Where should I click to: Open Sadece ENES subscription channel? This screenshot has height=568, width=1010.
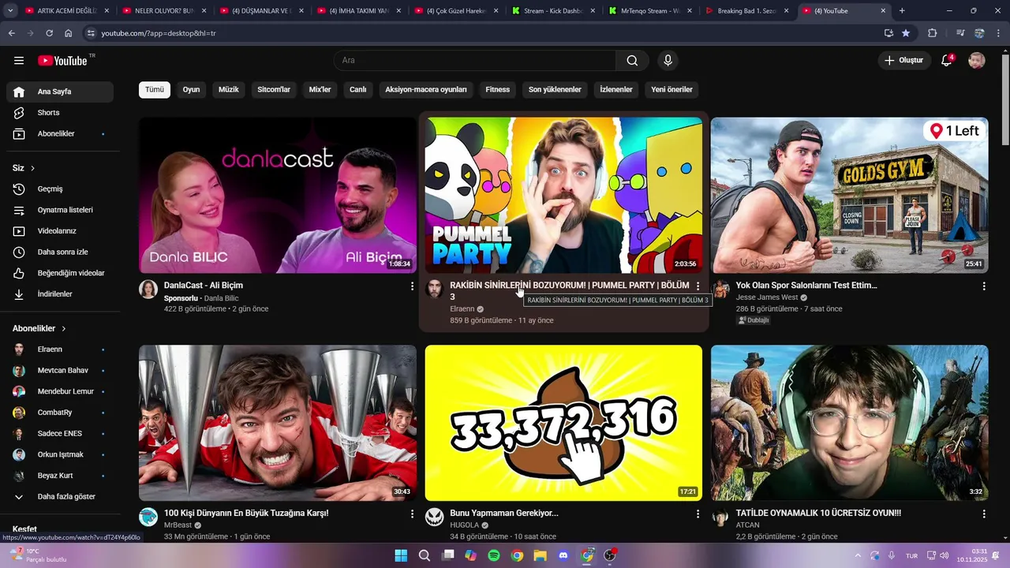point(60,433)
